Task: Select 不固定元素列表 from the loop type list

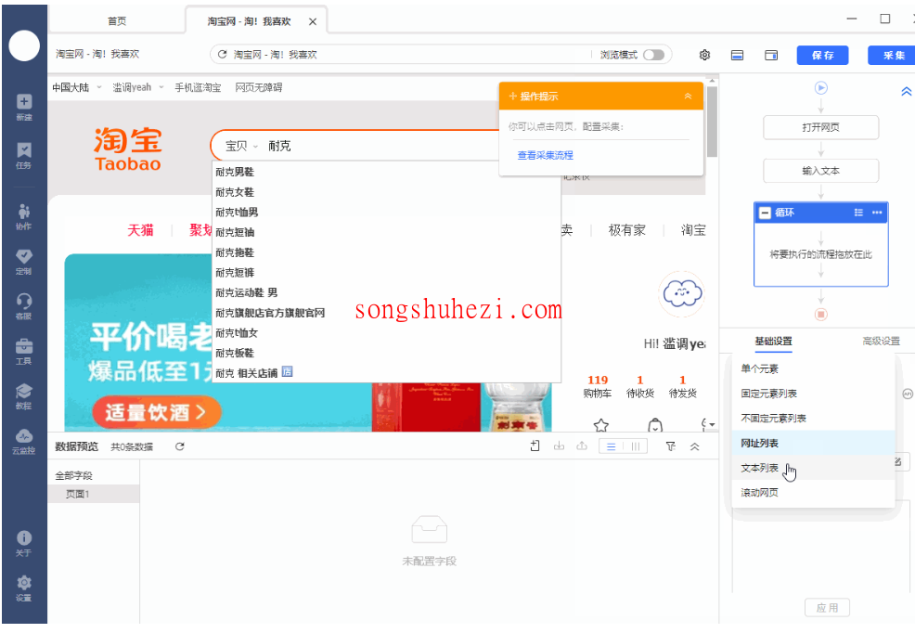Action: point(813,419)
